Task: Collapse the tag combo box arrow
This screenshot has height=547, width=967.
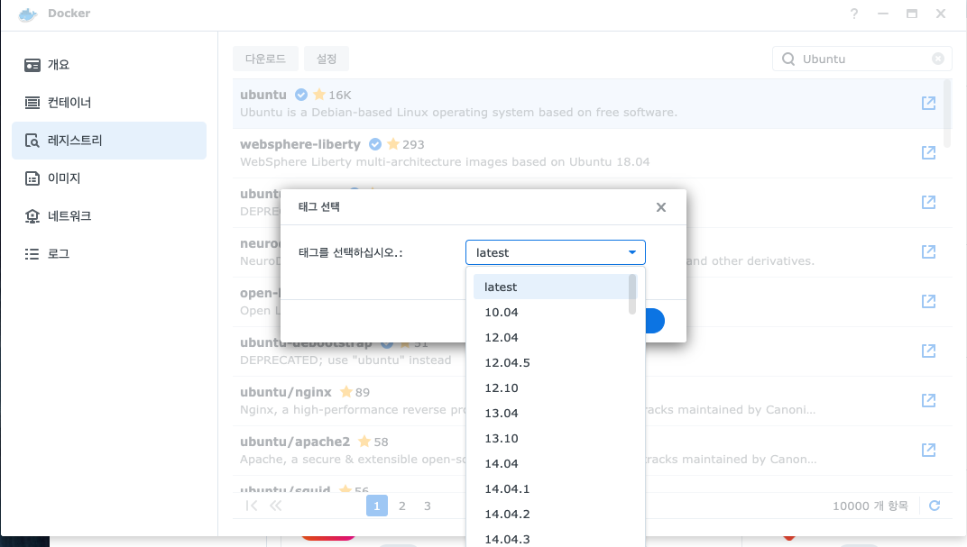Action: click(632, 252)
